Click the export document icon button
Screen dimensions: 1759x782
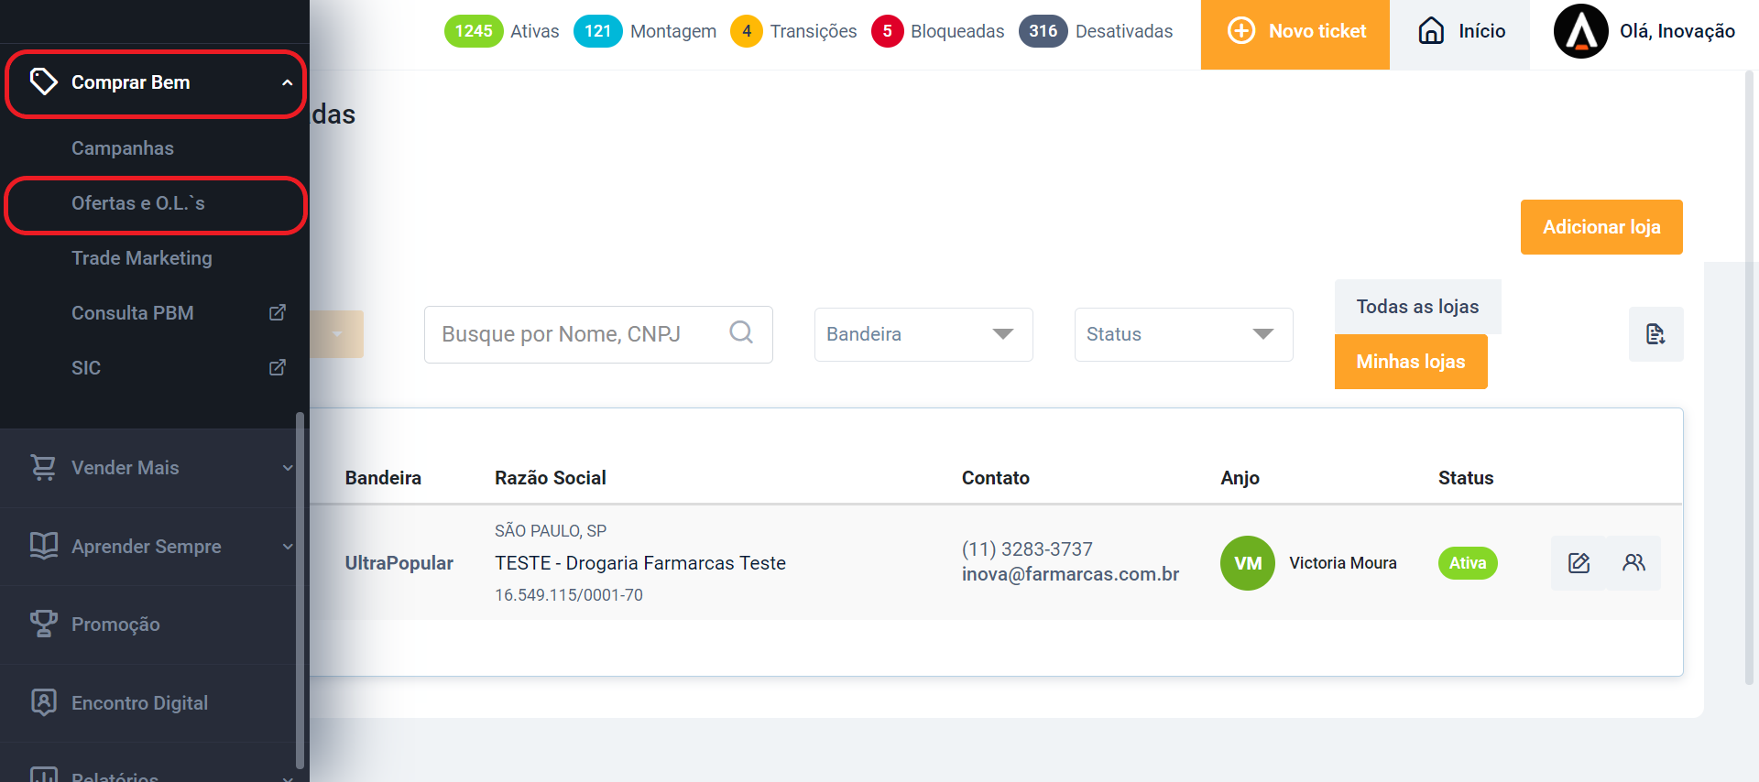tap(1655, 334)
